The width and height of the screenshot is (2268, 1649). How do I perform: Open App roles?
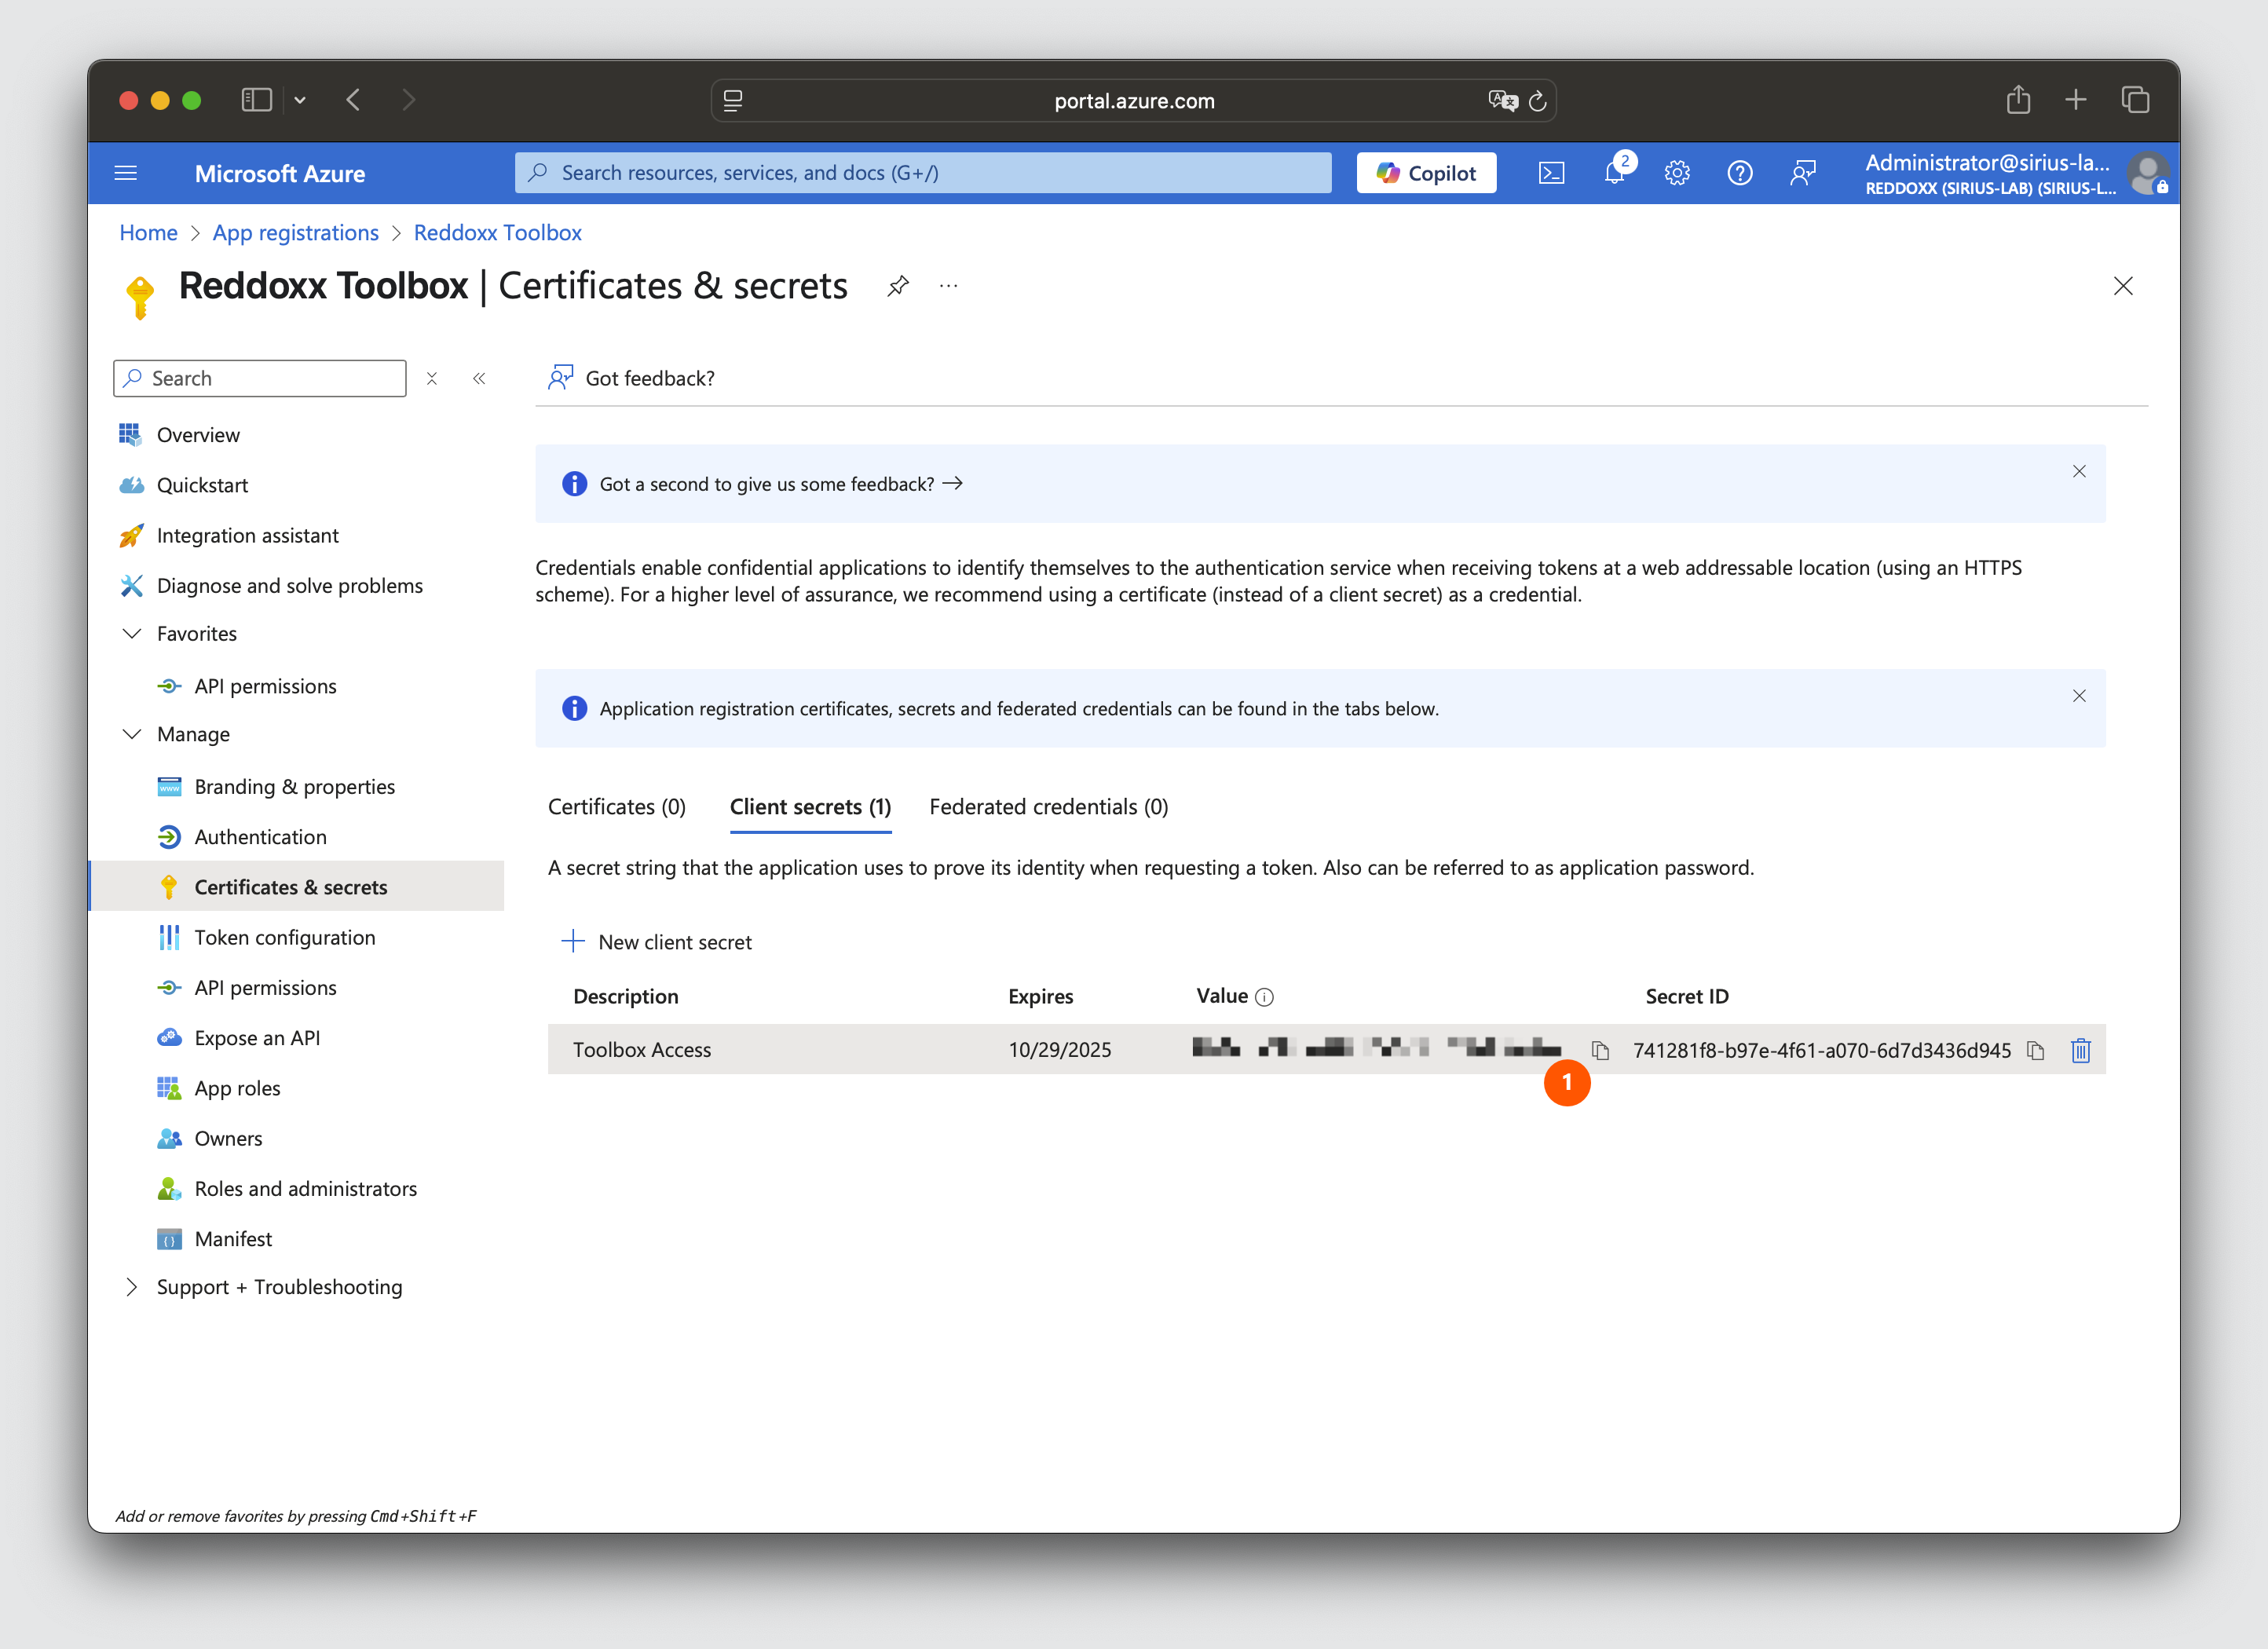pyautogui.click(x=237, y=1088)
